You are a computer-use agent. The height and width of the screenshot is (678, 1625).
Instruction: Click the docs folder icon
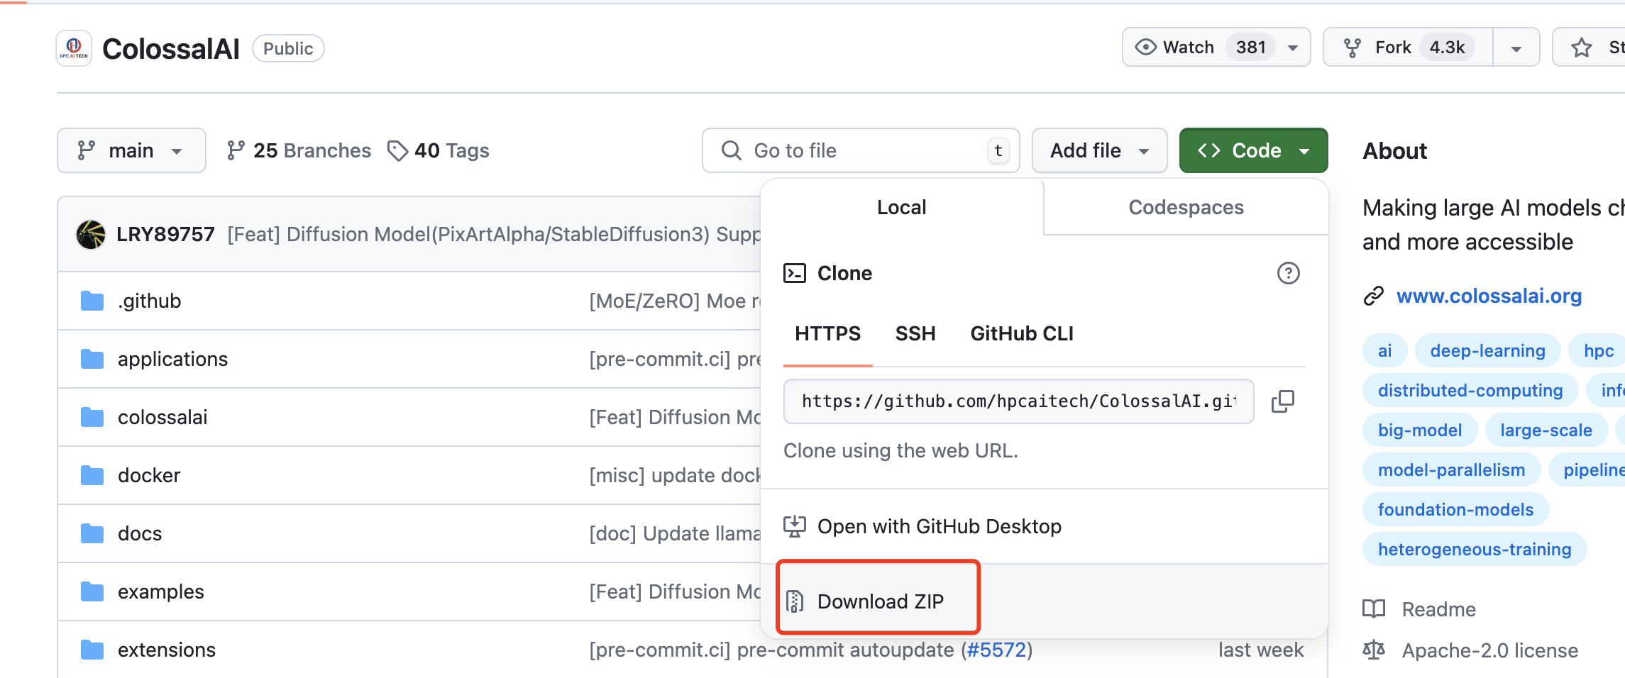pos(92,533)
